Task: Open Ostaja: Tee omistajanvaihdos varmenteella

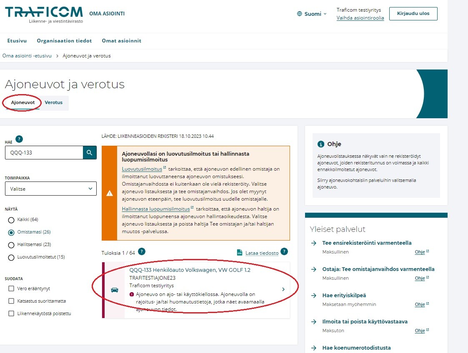Action: [378, 269]
